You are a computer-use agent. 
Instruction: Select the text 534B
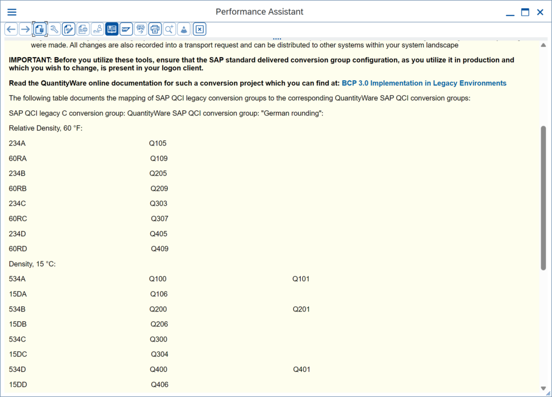17,309
